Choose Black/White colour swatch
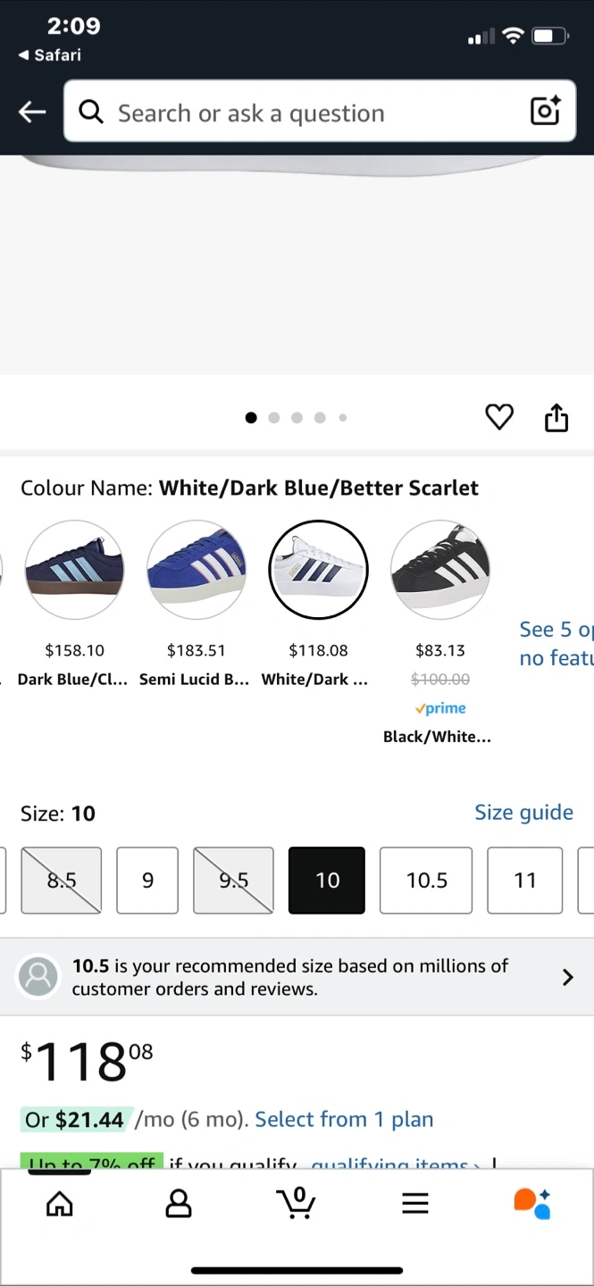This screenshot has width=594, height=1286. point(440,569)
